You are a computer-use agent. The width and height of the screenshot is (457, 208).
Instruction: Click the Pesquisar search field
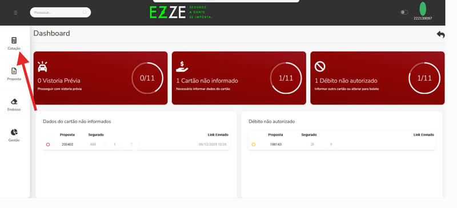61,13
